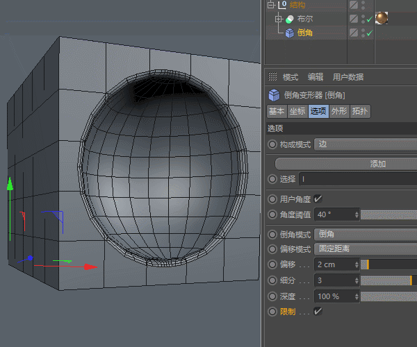Click the animation dot beside 偏移

(272, 264)
